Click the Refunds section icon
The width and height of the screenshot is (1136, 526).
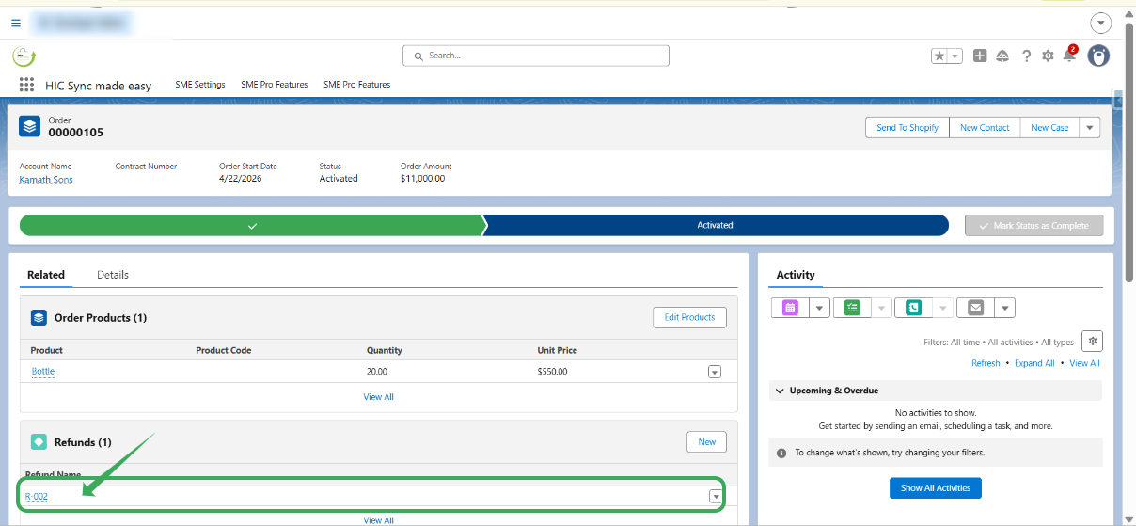39,441
